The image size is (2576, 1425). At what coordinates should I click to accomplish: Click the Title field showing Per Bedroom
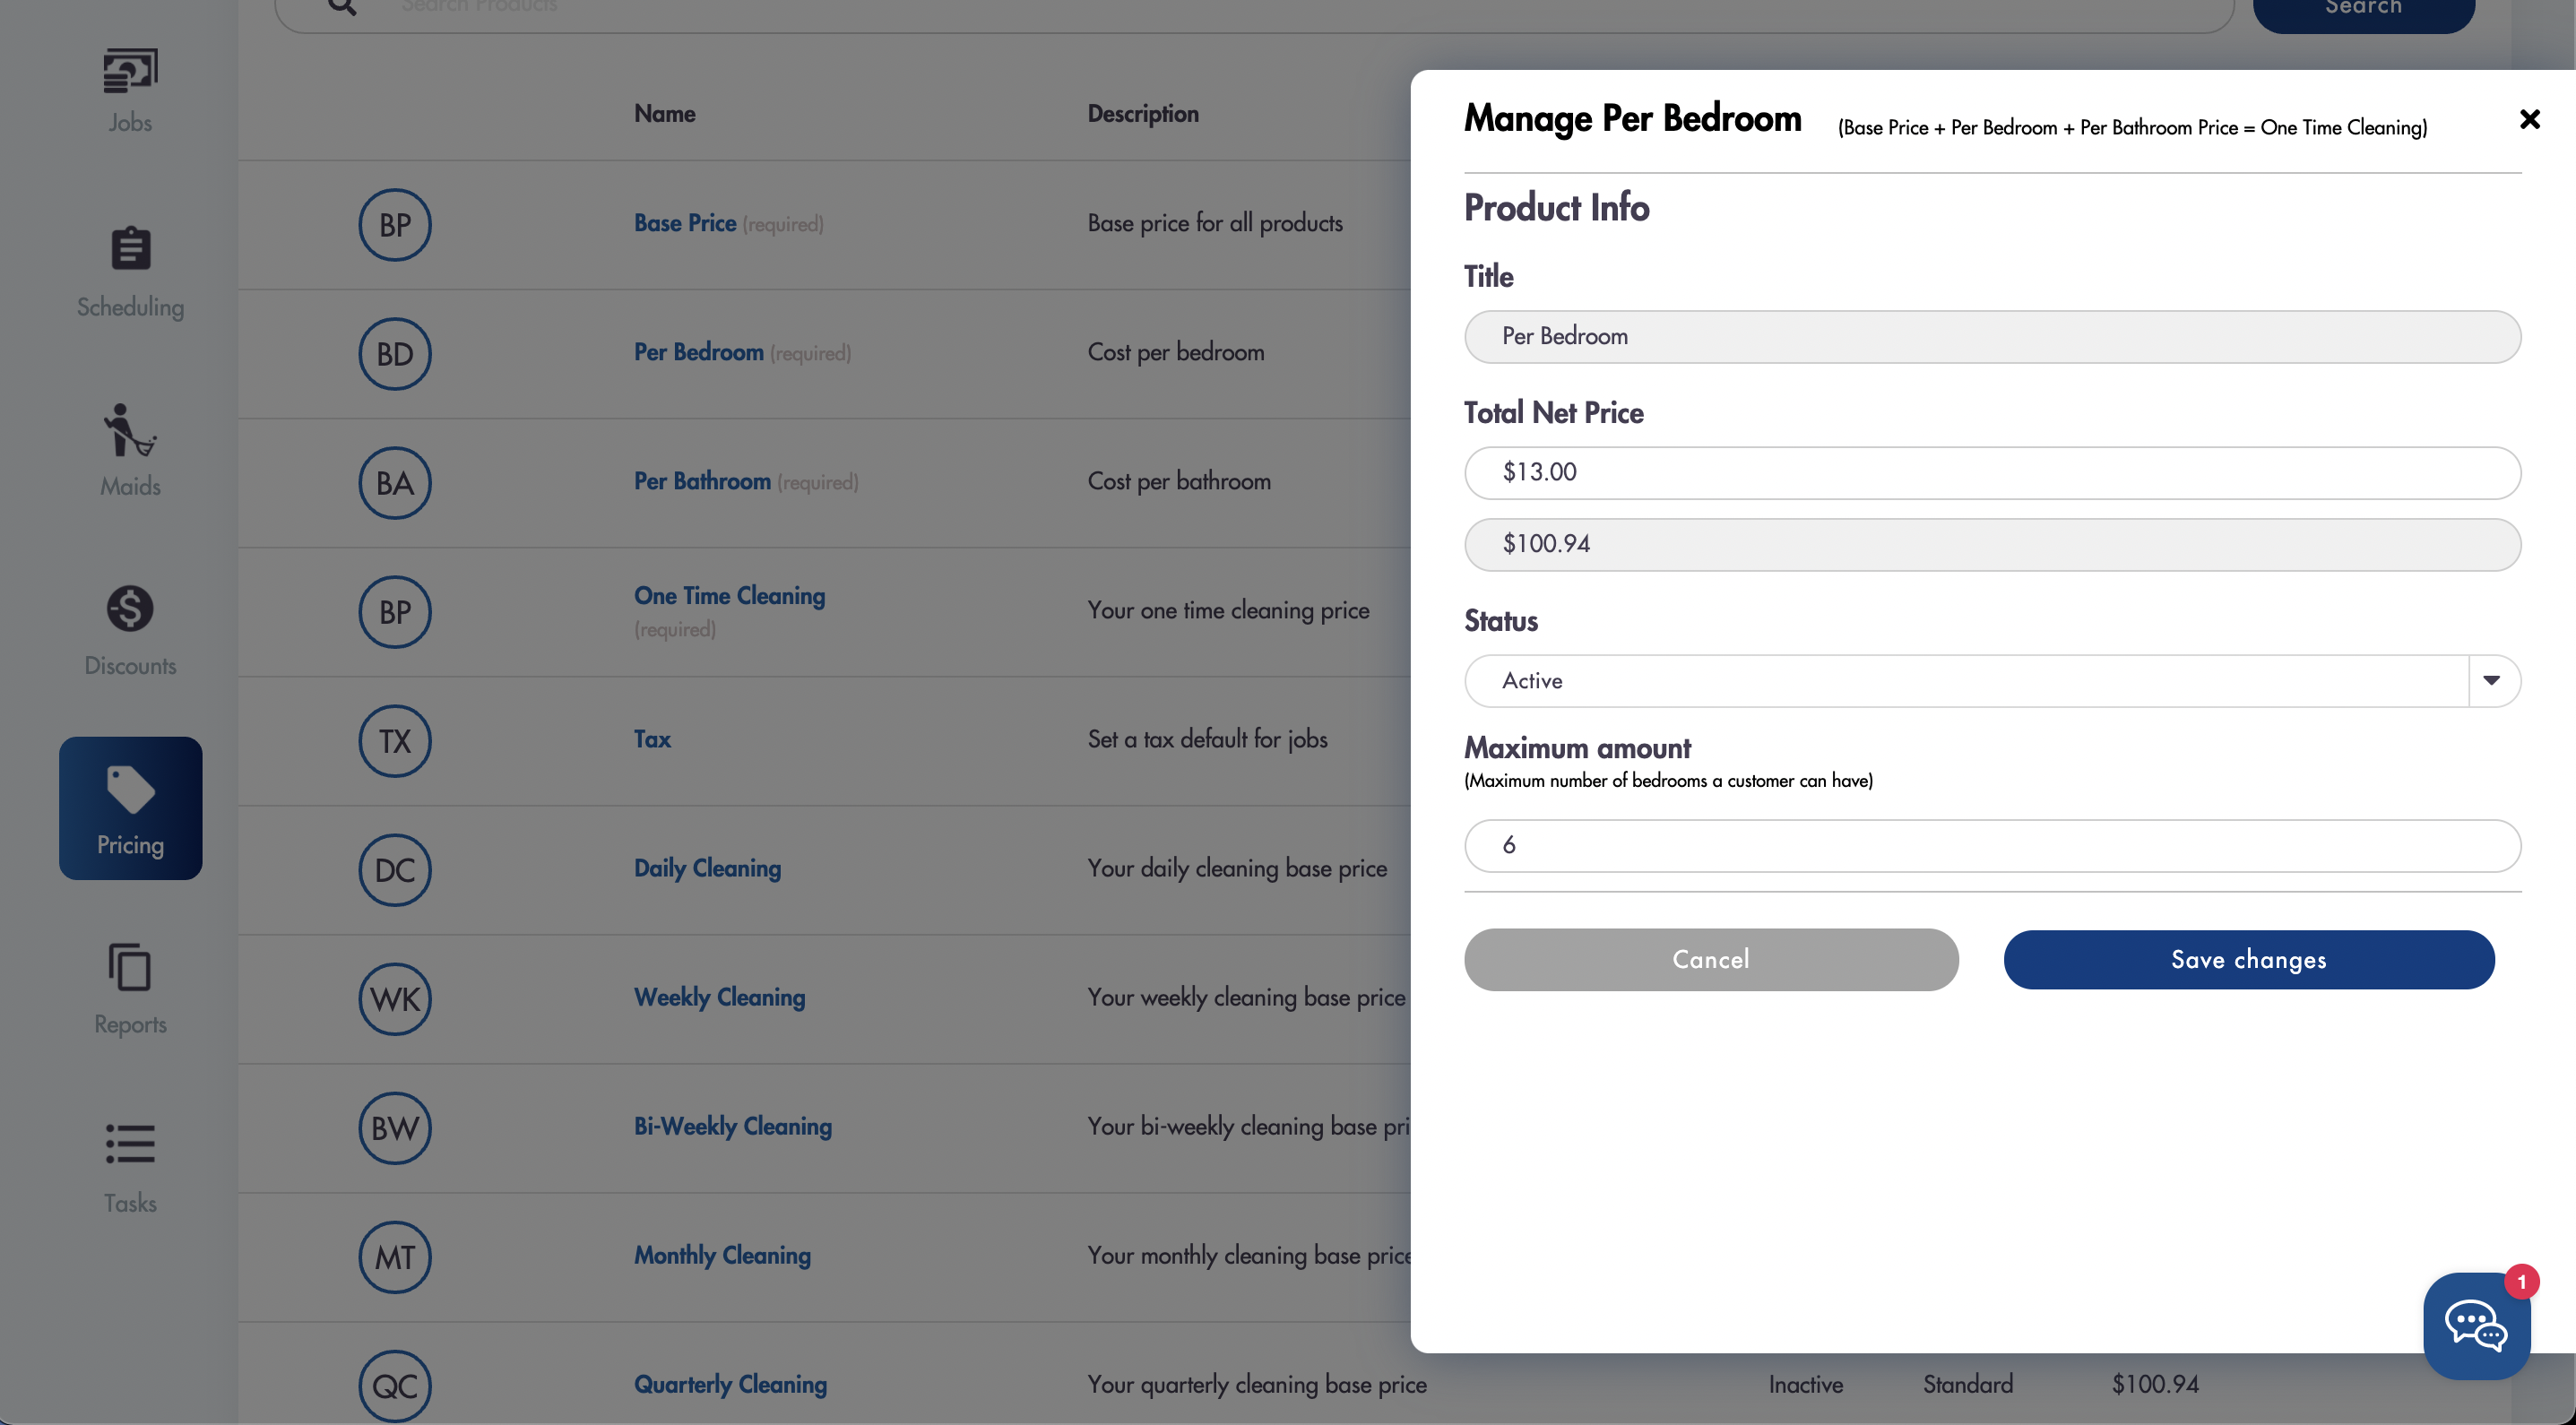point(1992,336)
